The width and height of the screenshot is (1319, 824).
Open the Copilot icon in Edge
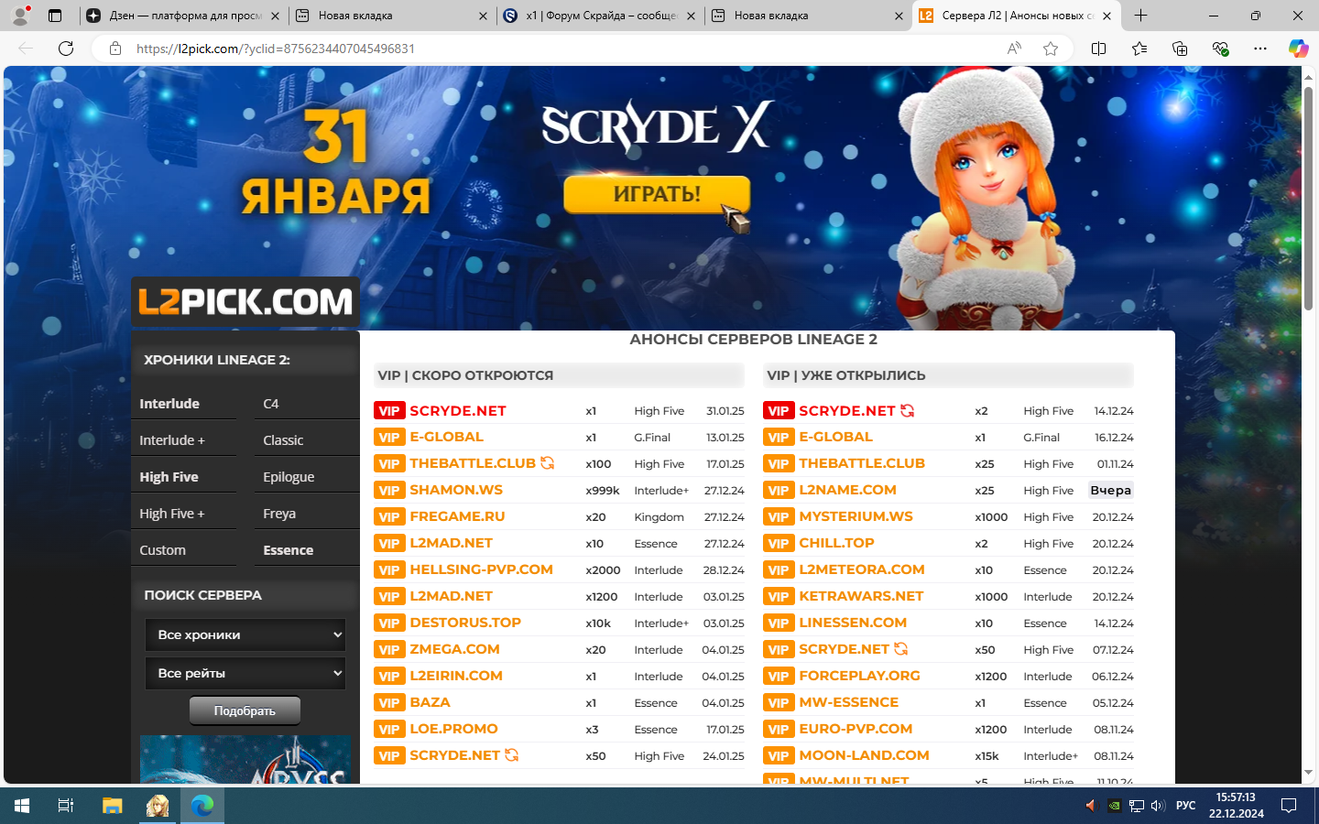point(1298,49)
